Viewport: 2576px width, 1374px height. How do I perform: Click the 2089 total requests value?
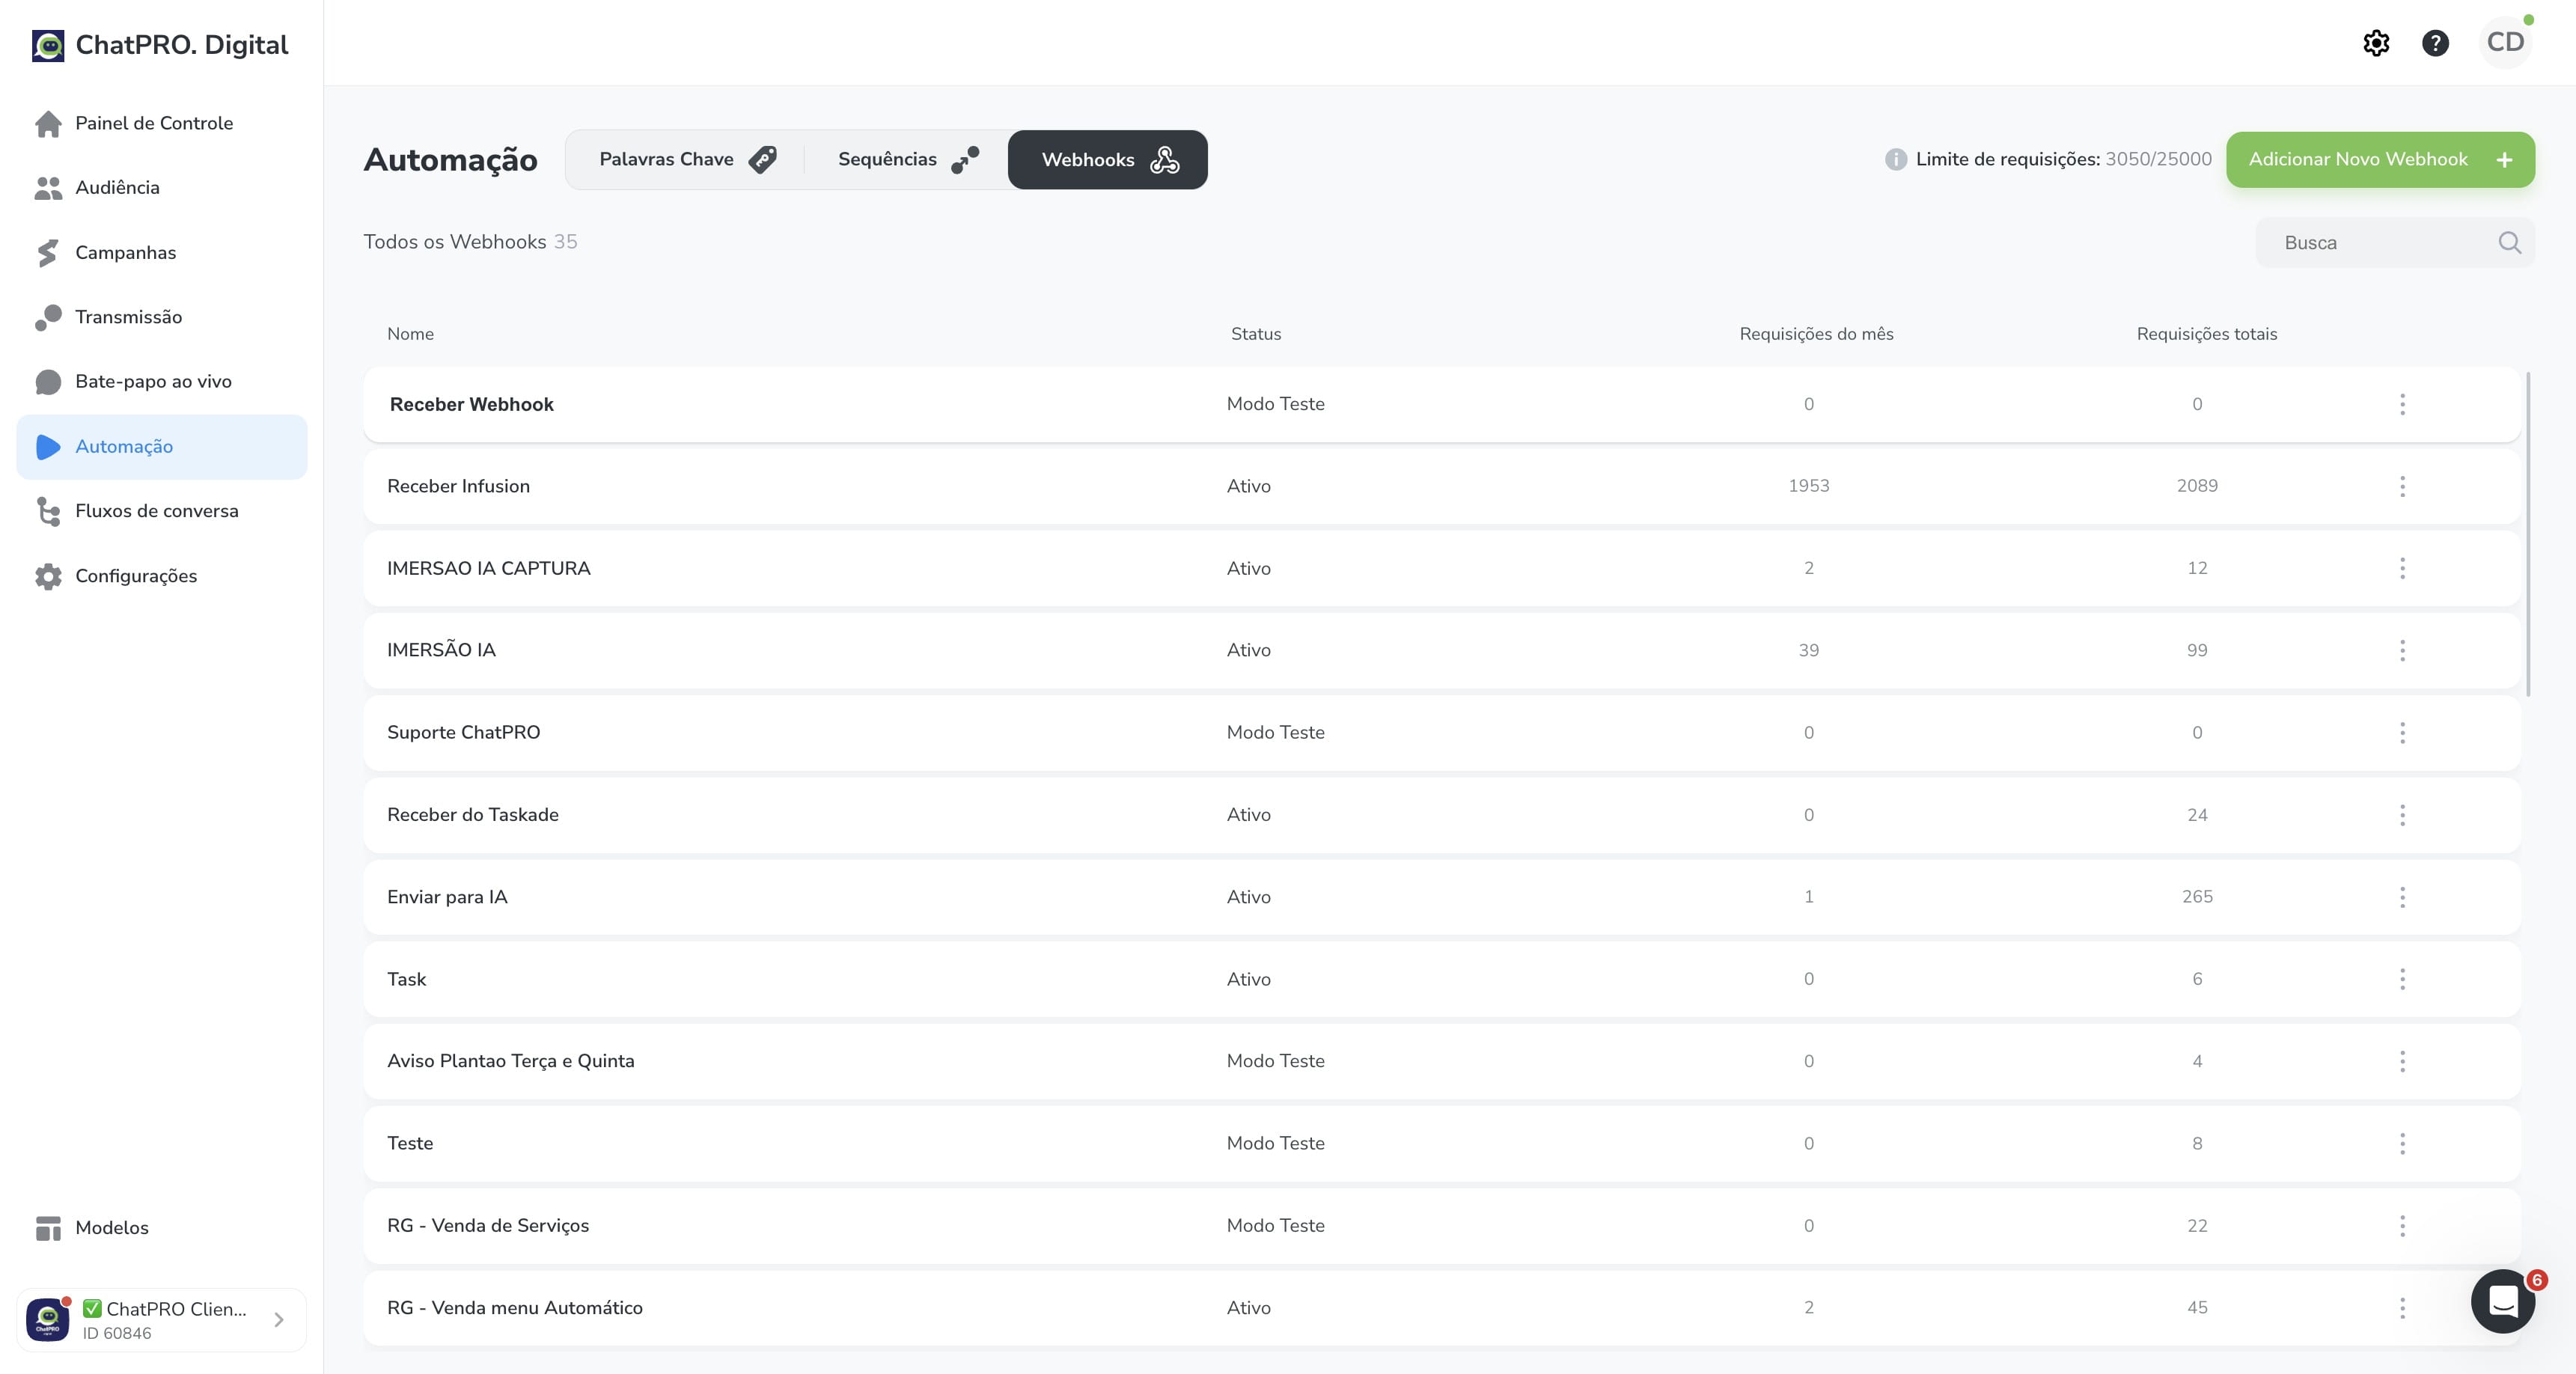coord(2197,486)
